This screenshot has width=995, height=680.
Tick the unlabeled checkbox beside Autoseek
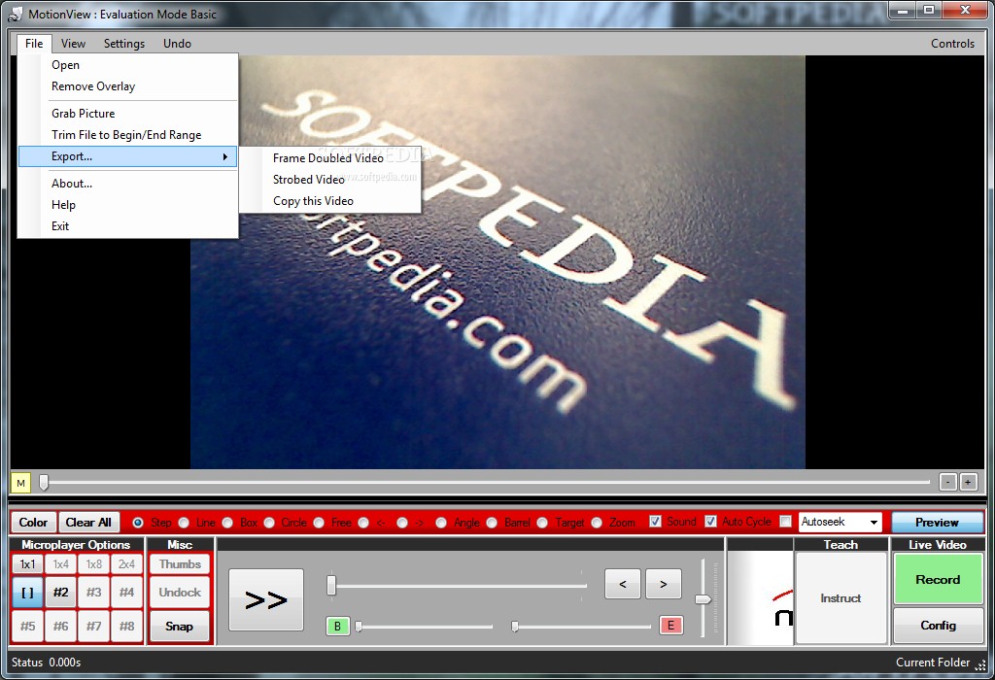[785, 522]
